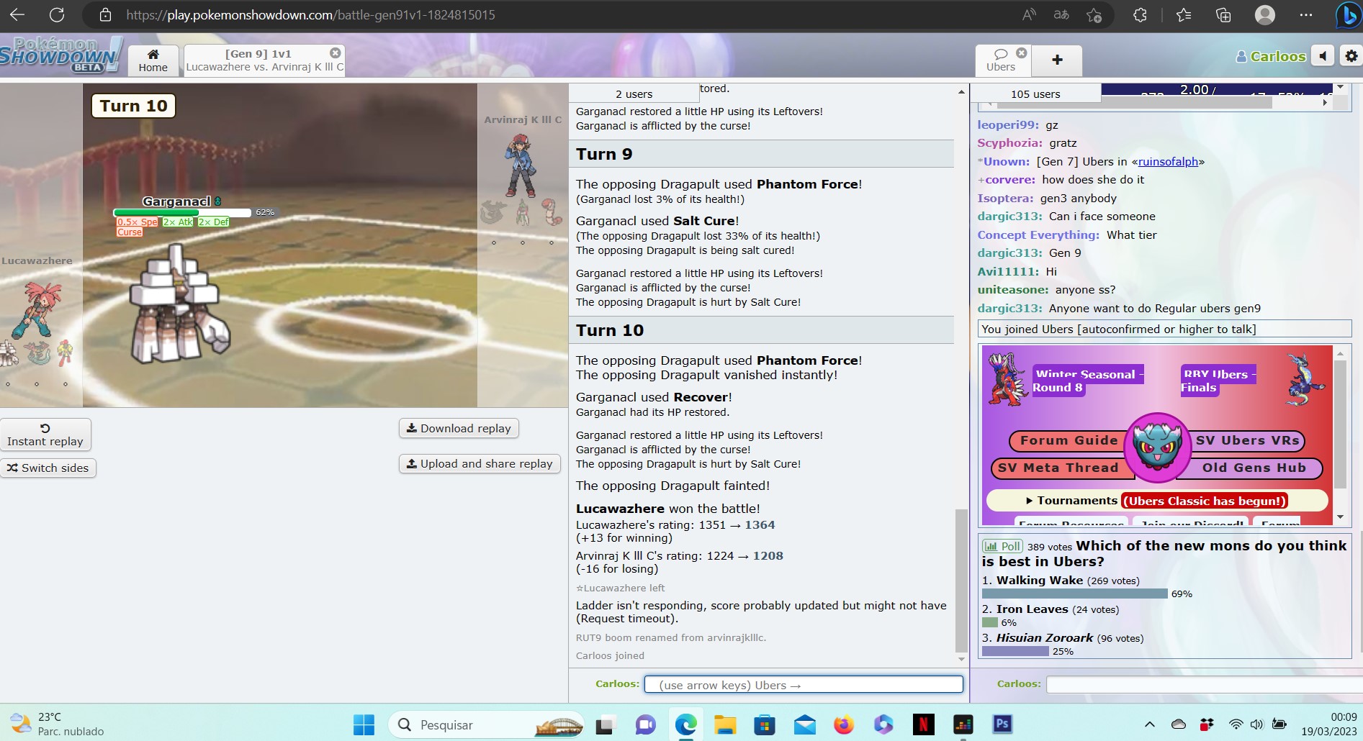Click username leoperi99 in chat
Viewport: 1363px width, 741px height.
pos(1007,125)
